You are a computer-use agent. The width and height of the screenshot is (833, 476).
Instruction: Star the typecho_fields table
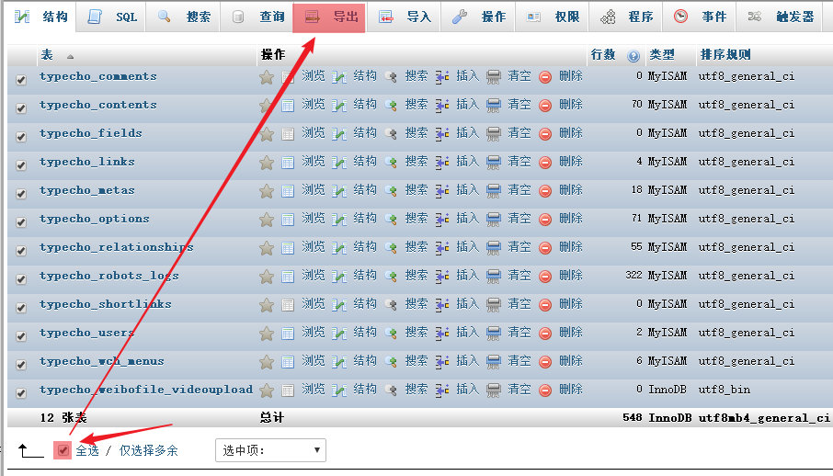click(267, 134)
